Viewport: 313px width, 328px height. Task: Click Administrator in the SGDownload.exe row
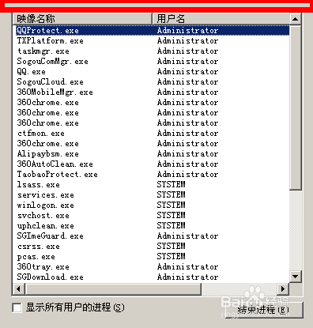187,277
